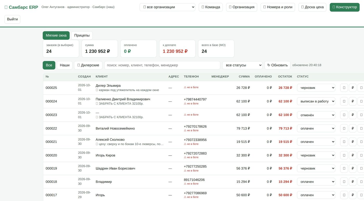Switch to the Мягкие окна tab
This screenshot has width=364, height=201.
[x=56, y=36]
